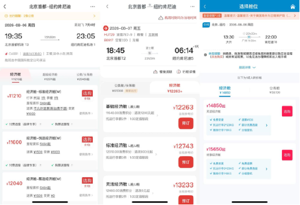This screenshot has width=300, height=205.
Task: Click the arrival time 22:00
Action: click(271, 37)
